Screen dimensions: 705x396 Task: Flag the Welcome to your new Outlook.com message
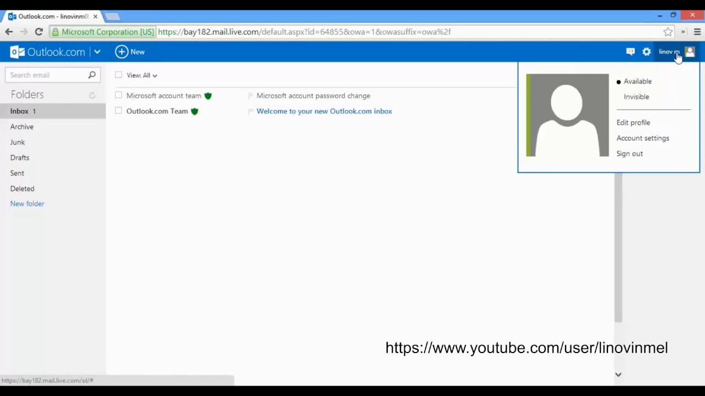(251, 111)
